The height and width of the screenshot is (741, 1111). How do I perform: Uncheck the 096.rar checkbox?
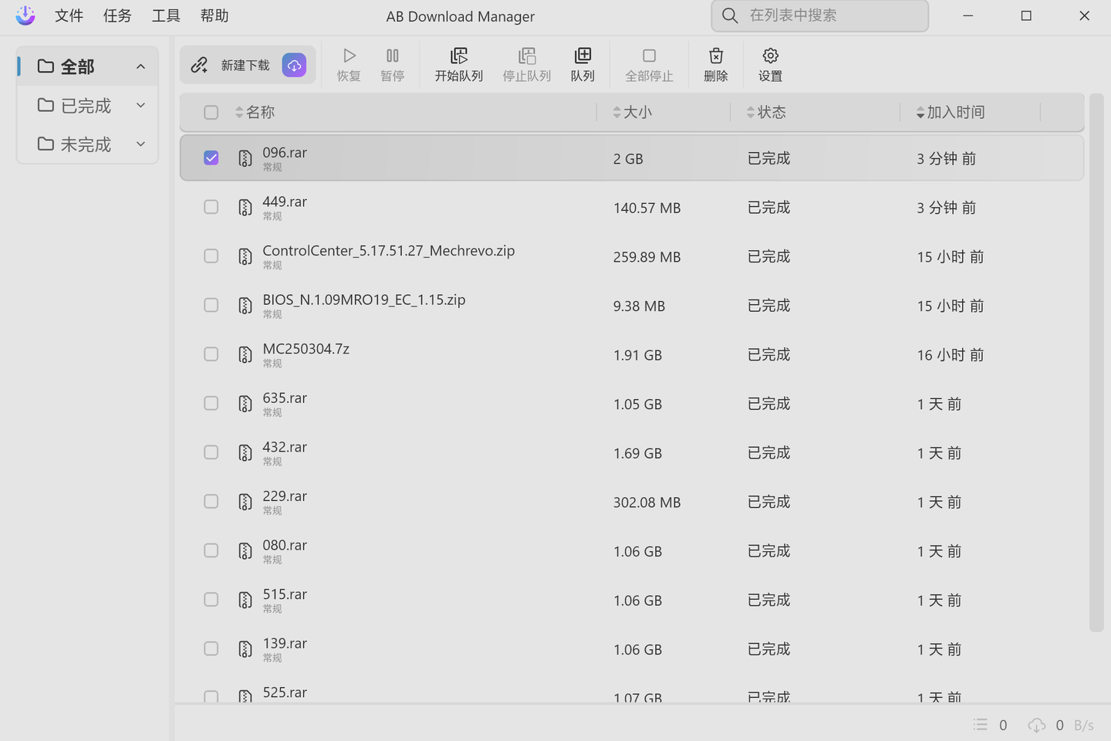(211, 157)
